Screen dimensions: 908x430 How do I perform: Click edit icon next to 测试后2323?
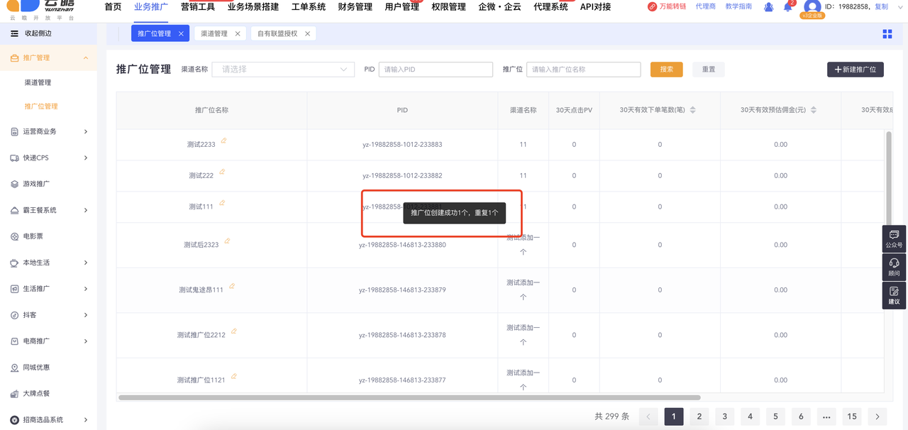click(x=227, y=241)
